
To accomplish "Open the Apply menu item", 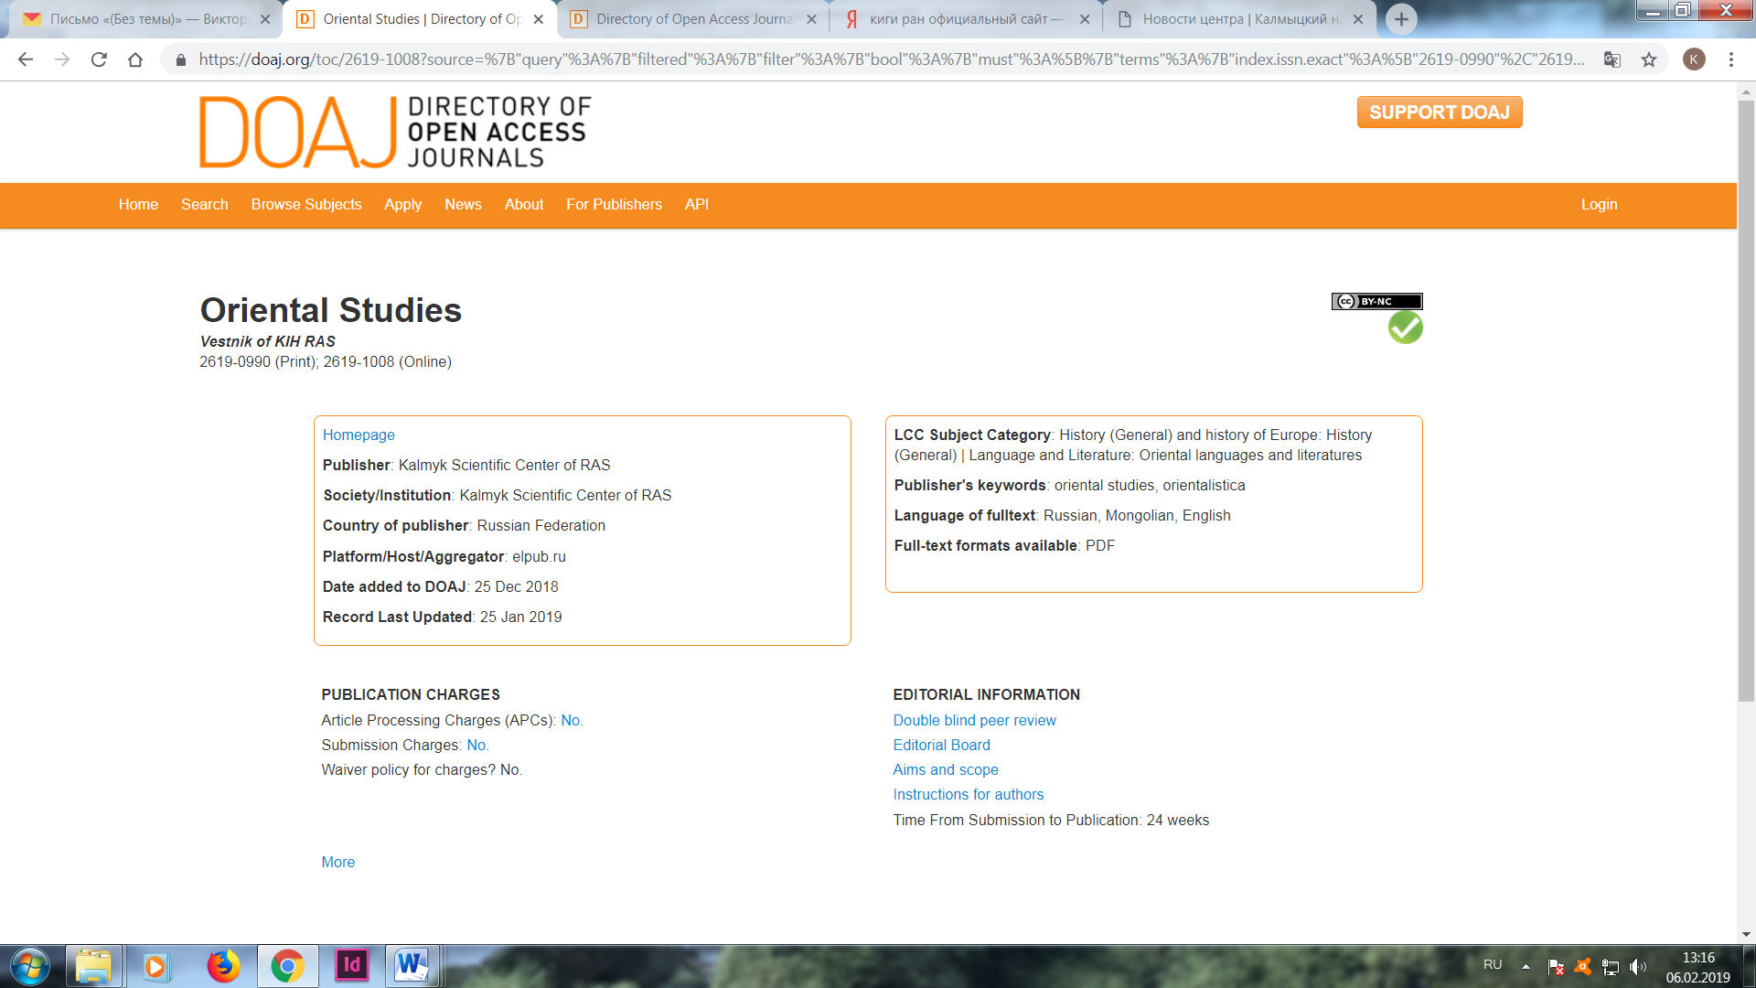I will (402, 204).
